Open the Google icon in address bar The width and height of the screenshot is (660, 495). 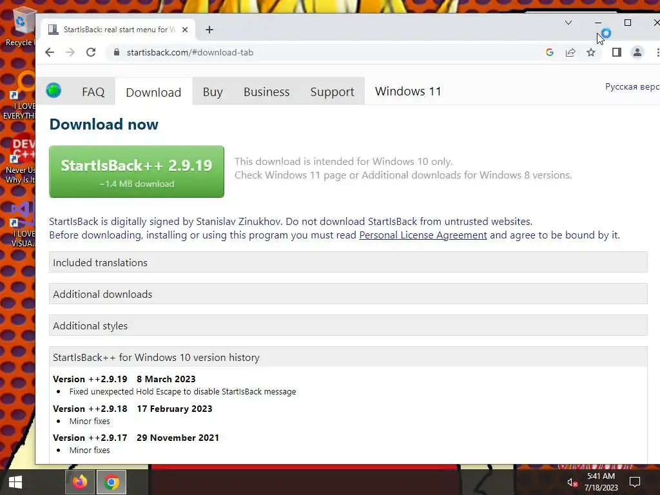coord(549,52)
